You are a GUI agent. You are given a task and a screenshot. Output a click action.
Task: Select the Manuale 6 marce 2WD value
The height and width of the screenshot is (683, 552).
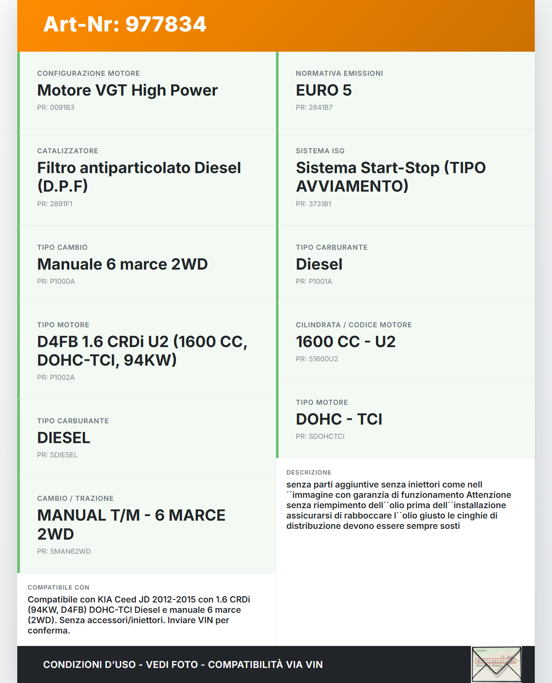pos(122,264)
